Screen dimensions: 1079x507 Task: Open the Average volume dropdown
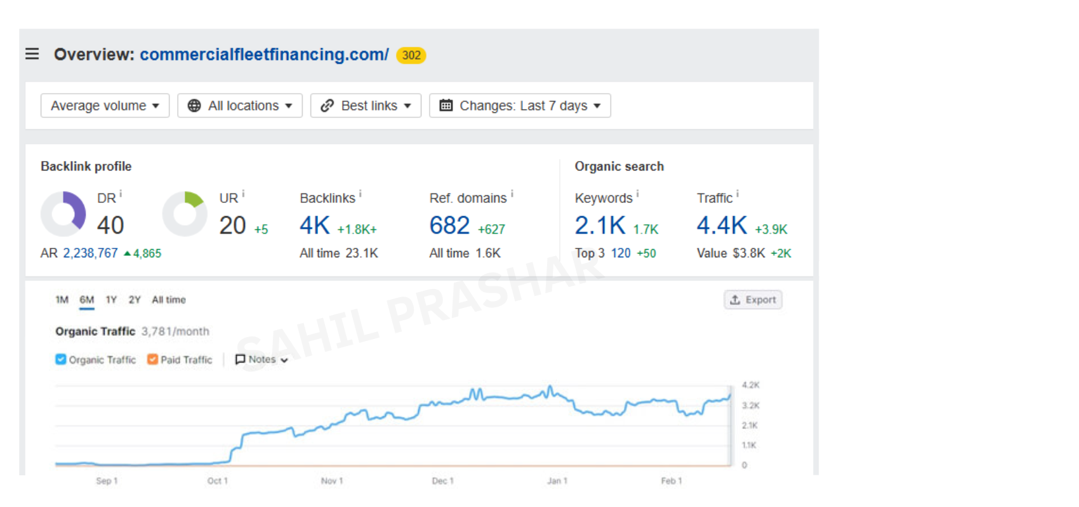pos(105,106)
